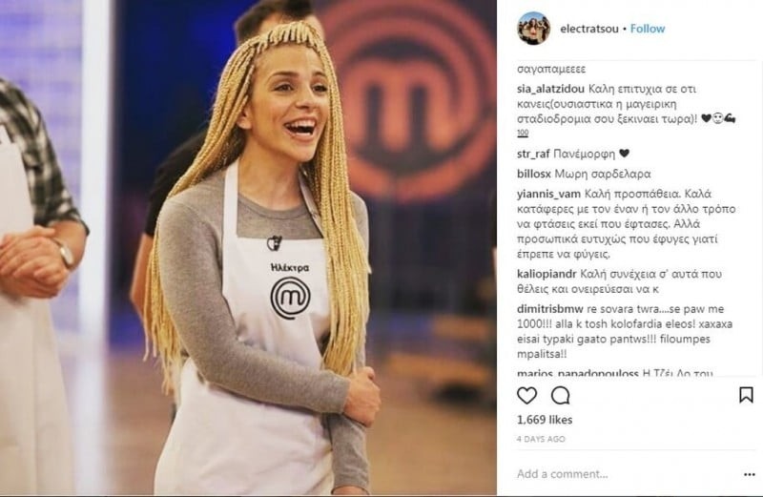Click the 4 DAYS AGO timestamp
Image resolution: width=763 pixels, height=497 pixels.
541,439
